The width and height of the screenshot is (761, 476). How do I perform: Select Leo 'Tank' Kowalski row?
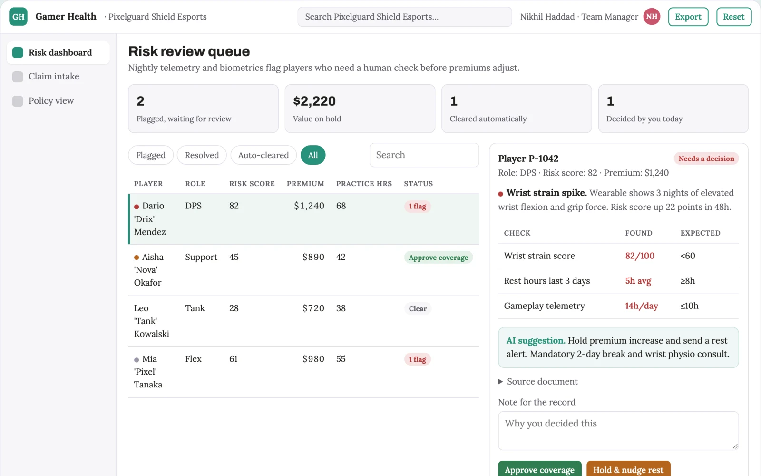click(x=304, y=321)
